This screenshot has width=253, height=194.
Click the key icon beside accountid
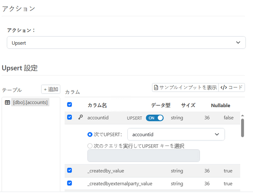coord(81,118)
